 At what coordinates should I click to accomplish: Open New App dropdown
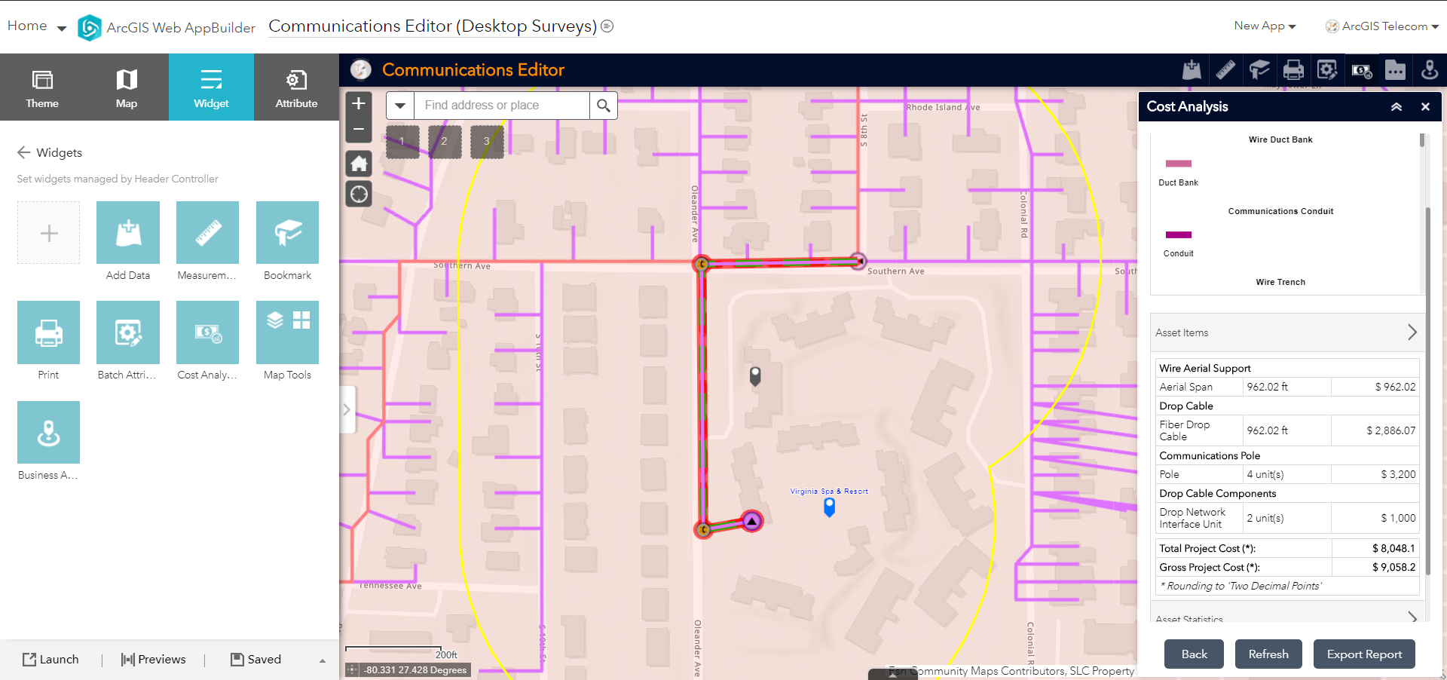coord(1265,26)
